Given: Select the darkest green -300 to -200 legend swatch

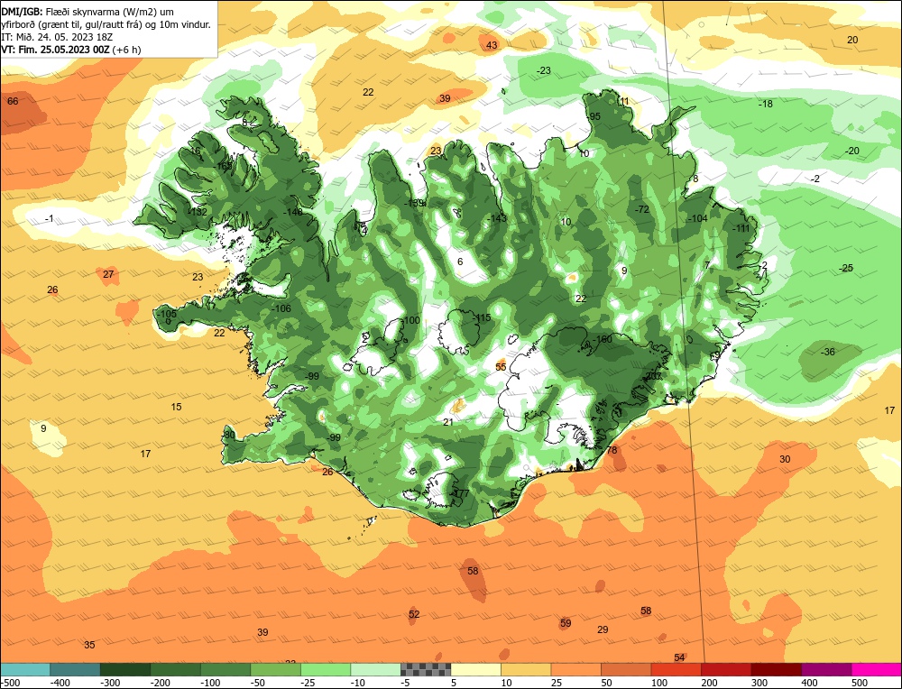Looking at the screenshot, I should (125, 669).
